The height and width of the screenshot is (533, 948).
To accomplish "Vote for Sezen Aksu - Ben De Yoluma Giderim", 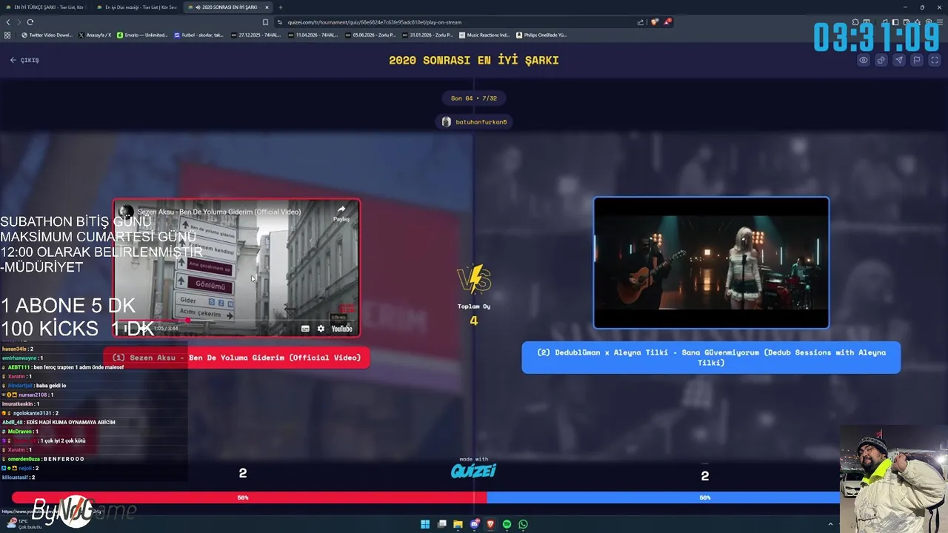I will 236,358.
